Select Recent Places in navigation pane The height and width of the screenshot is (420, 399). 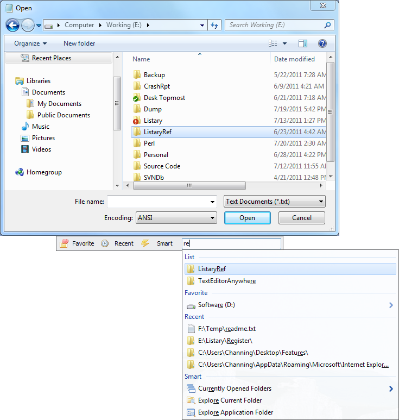tap(59, 58)
